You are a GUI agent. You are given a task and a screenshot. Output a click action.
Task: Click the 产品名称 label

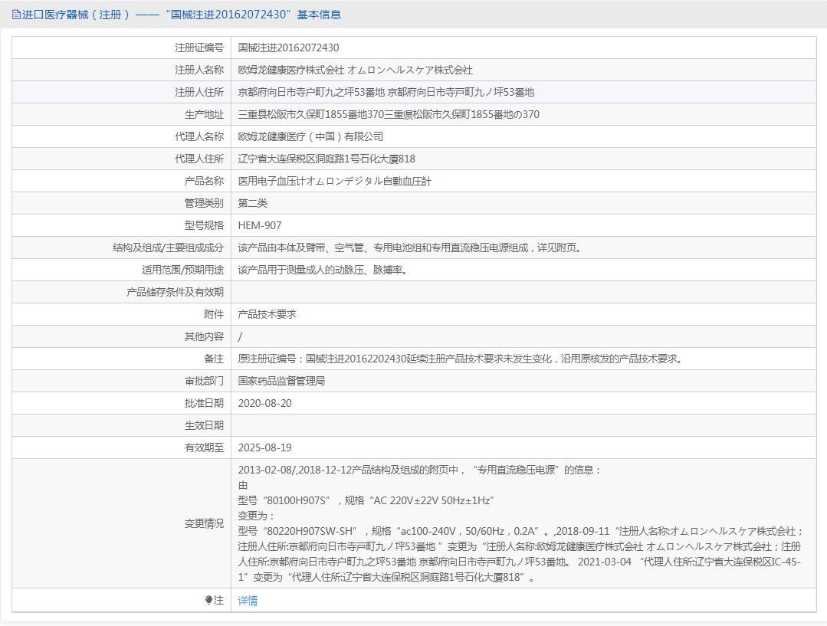204,181
